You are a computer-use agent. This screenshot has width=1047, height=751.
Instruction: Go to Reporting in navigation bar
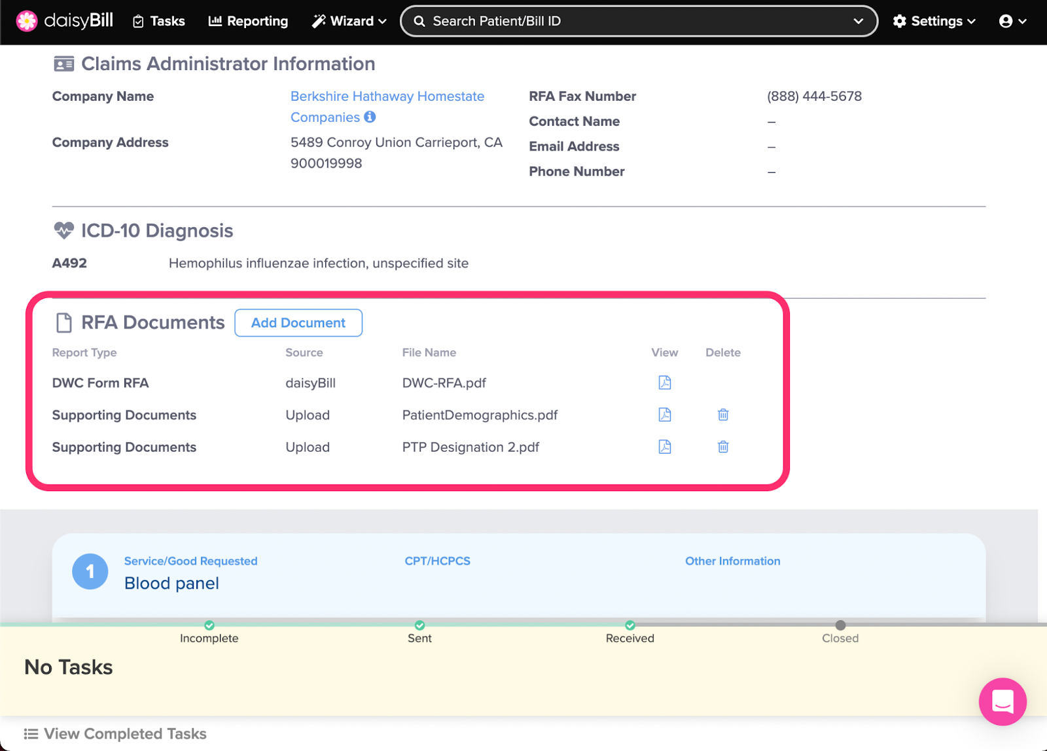pyautogui.click(x=248, y=21)
